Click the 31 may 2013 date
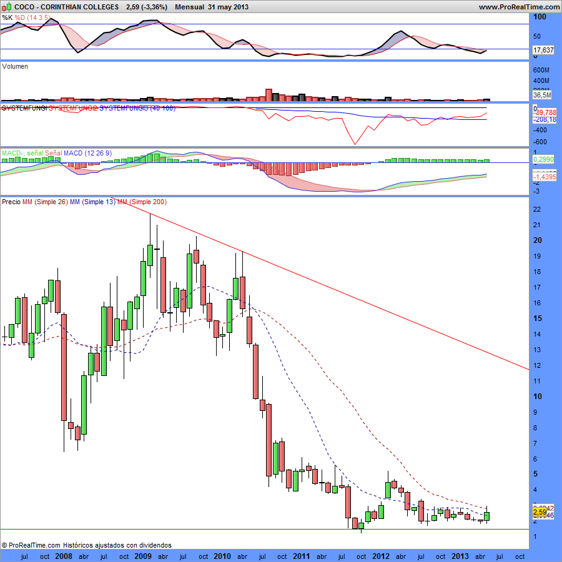562x562 pixels. pyautogui.click(x=228, y=7)
